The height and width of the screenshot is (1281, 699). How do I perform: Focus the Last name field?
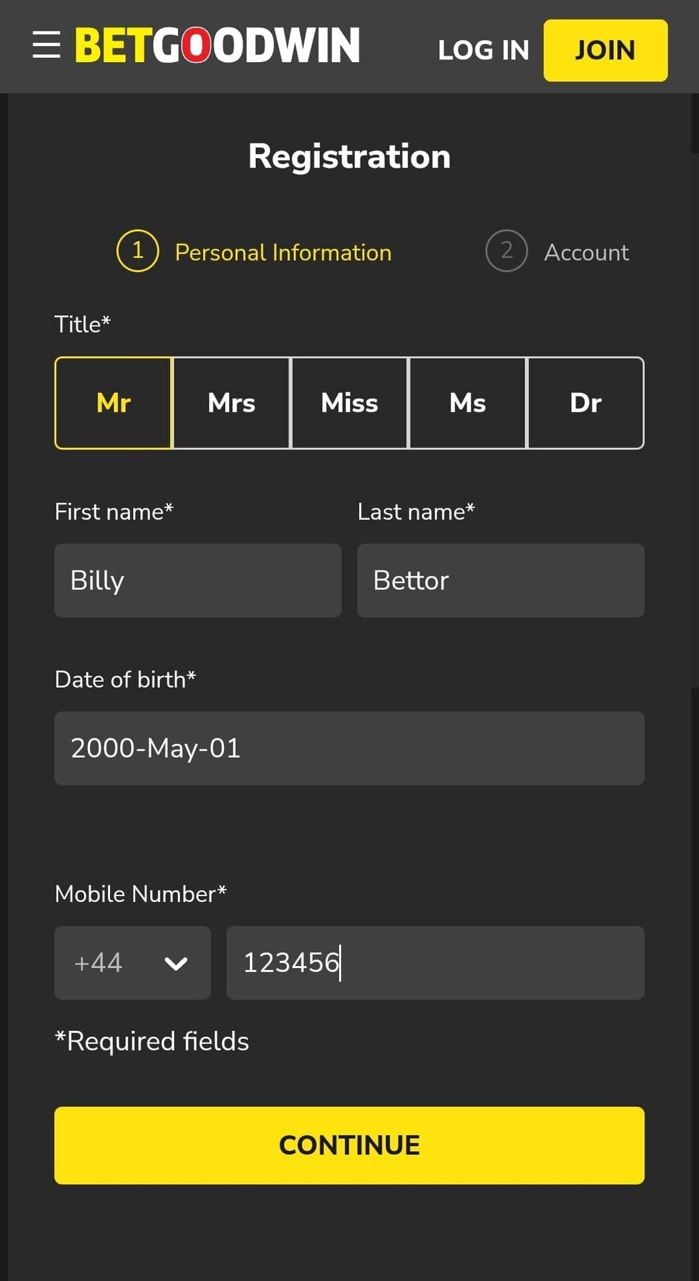(500, 580)
